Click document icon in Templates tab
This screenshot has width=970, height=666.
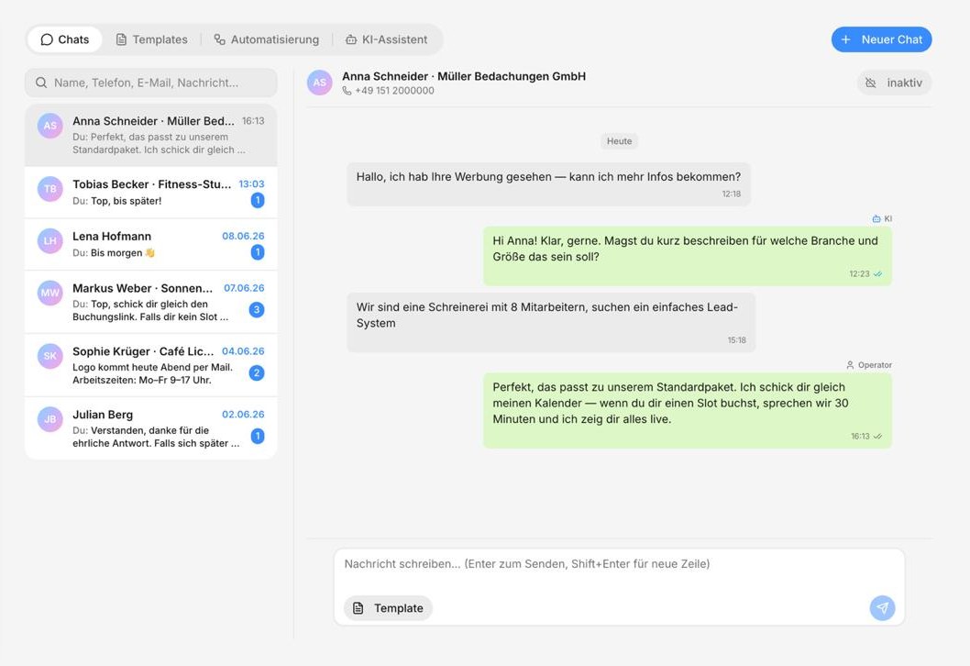click(x=121, y=39)
